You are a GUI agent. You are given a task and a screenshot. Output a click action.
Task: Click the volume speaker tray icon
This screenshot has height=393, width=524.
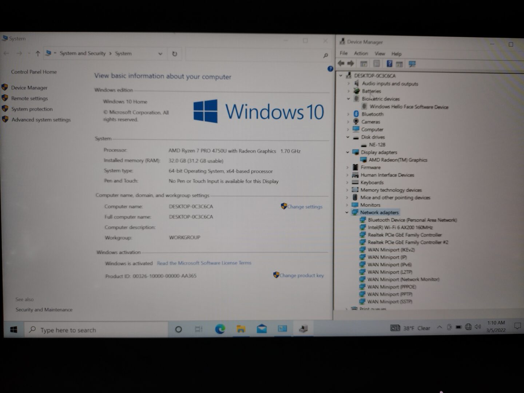[478, 327]
